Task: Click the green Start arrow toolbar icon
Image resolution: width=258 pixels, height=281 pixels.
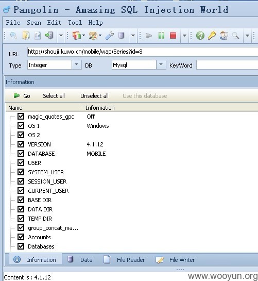Action: (149, 36)
